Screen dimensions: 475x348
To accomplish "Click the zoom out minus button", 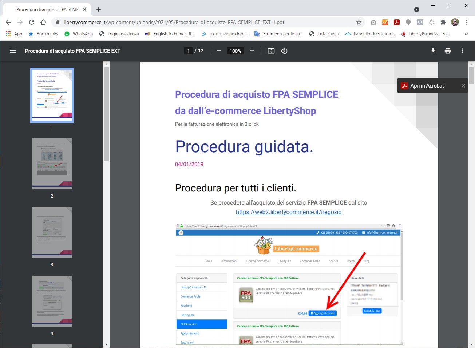I will [219, 51].
